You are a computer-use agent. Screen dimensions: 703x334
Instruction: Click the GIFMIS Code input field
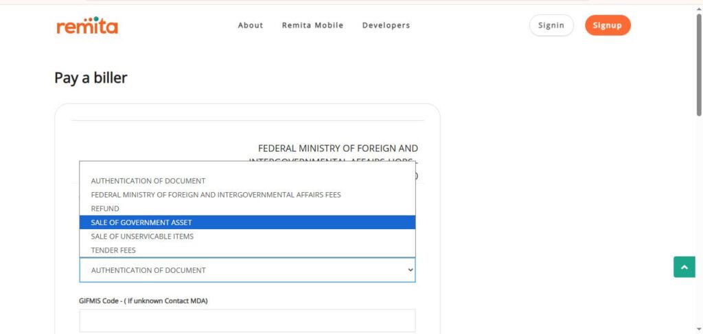(247, 320)
